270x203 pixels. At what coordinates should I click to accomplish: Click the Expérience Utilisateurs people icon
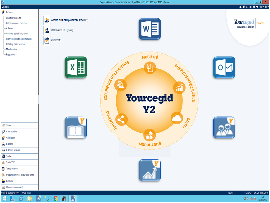pyautogui.click(x=120, y=85)
